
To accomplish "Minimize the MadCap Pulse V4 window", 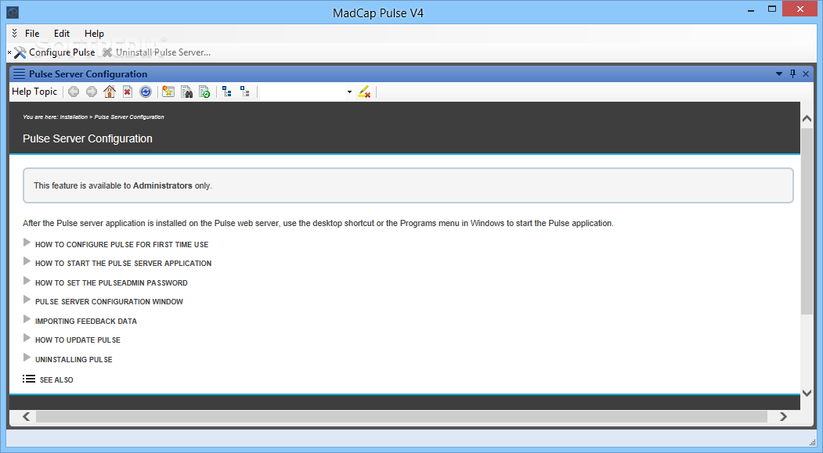I will coord(751,10).
